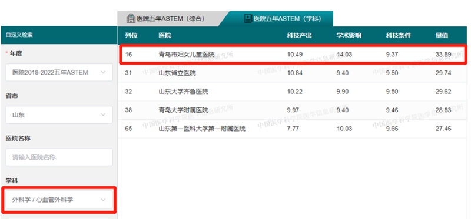Click chevron arrow in 年度 selector

(x=103, y=72)
